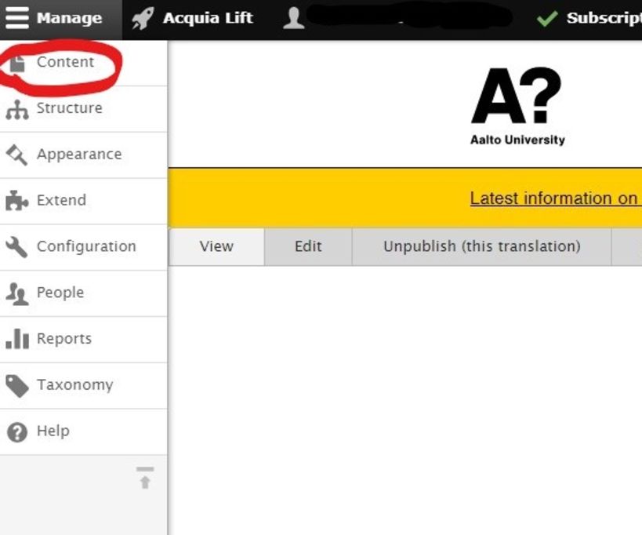Viewport: 642px width, 535px height.
Task: Click the Structure hierarchy icon
Action: point(16,110)
